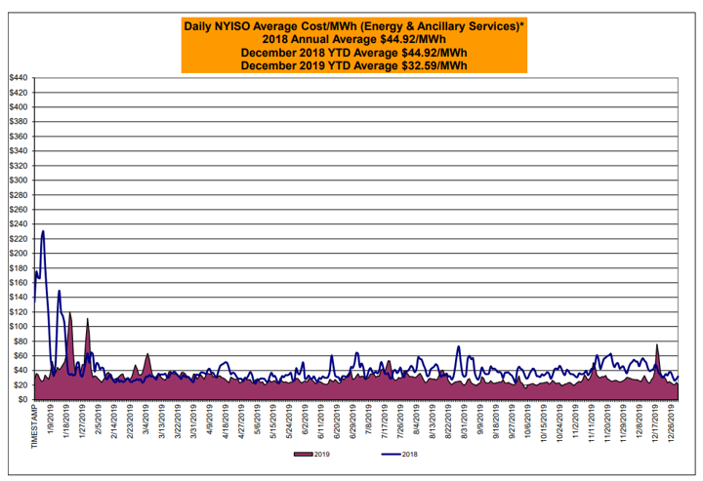Click the 4/9/2019 date label
The height and width of the screenshot is (481, 703).
[x=210, y=419]
